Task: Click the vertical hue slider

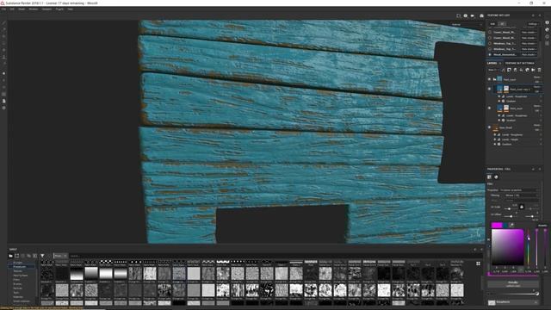Action: pos(528,247)
